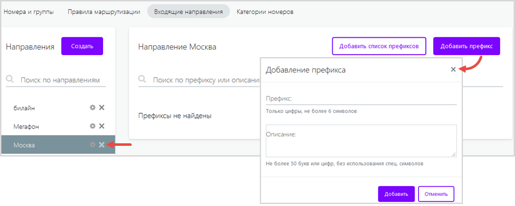Open settings gear for Мегафон direction
Image resolution: width=515 pixels, height=206 pixels.
coord(92,126)
